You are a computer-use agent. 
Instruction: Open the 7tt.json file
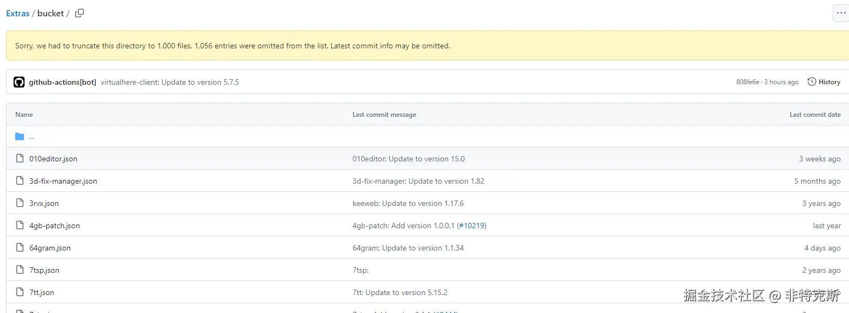42,292
